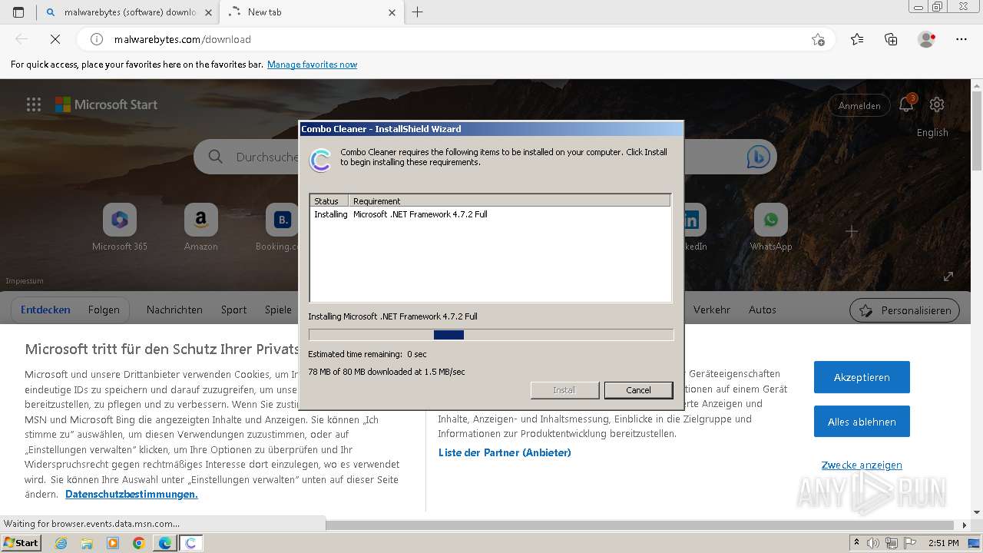Open the notifications bell
This screenshot has width=983, height=553.
tap(907, 104)
